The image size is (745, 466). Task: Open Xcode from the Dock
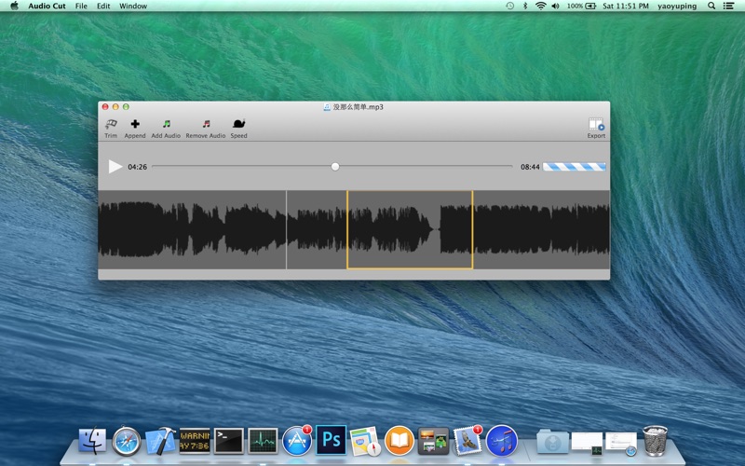click(160, 440)
